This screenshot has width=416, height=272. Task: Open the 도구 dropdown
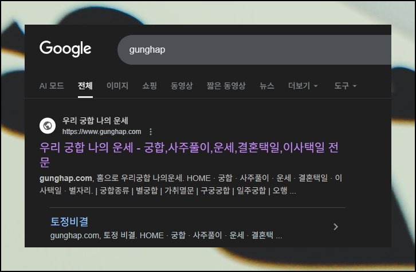(x=345, y=86)
